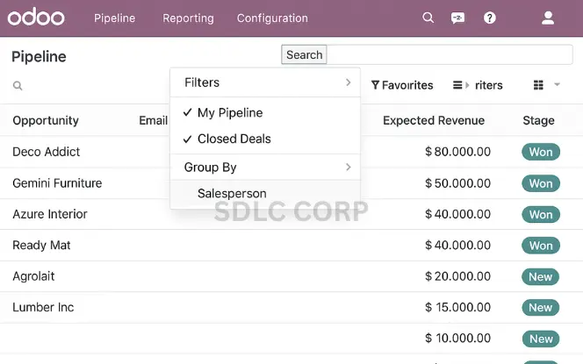Viewport: 583px width, 364px height.
Task: Click the New badge for Lumber Inc
Action: pos(540,308)
